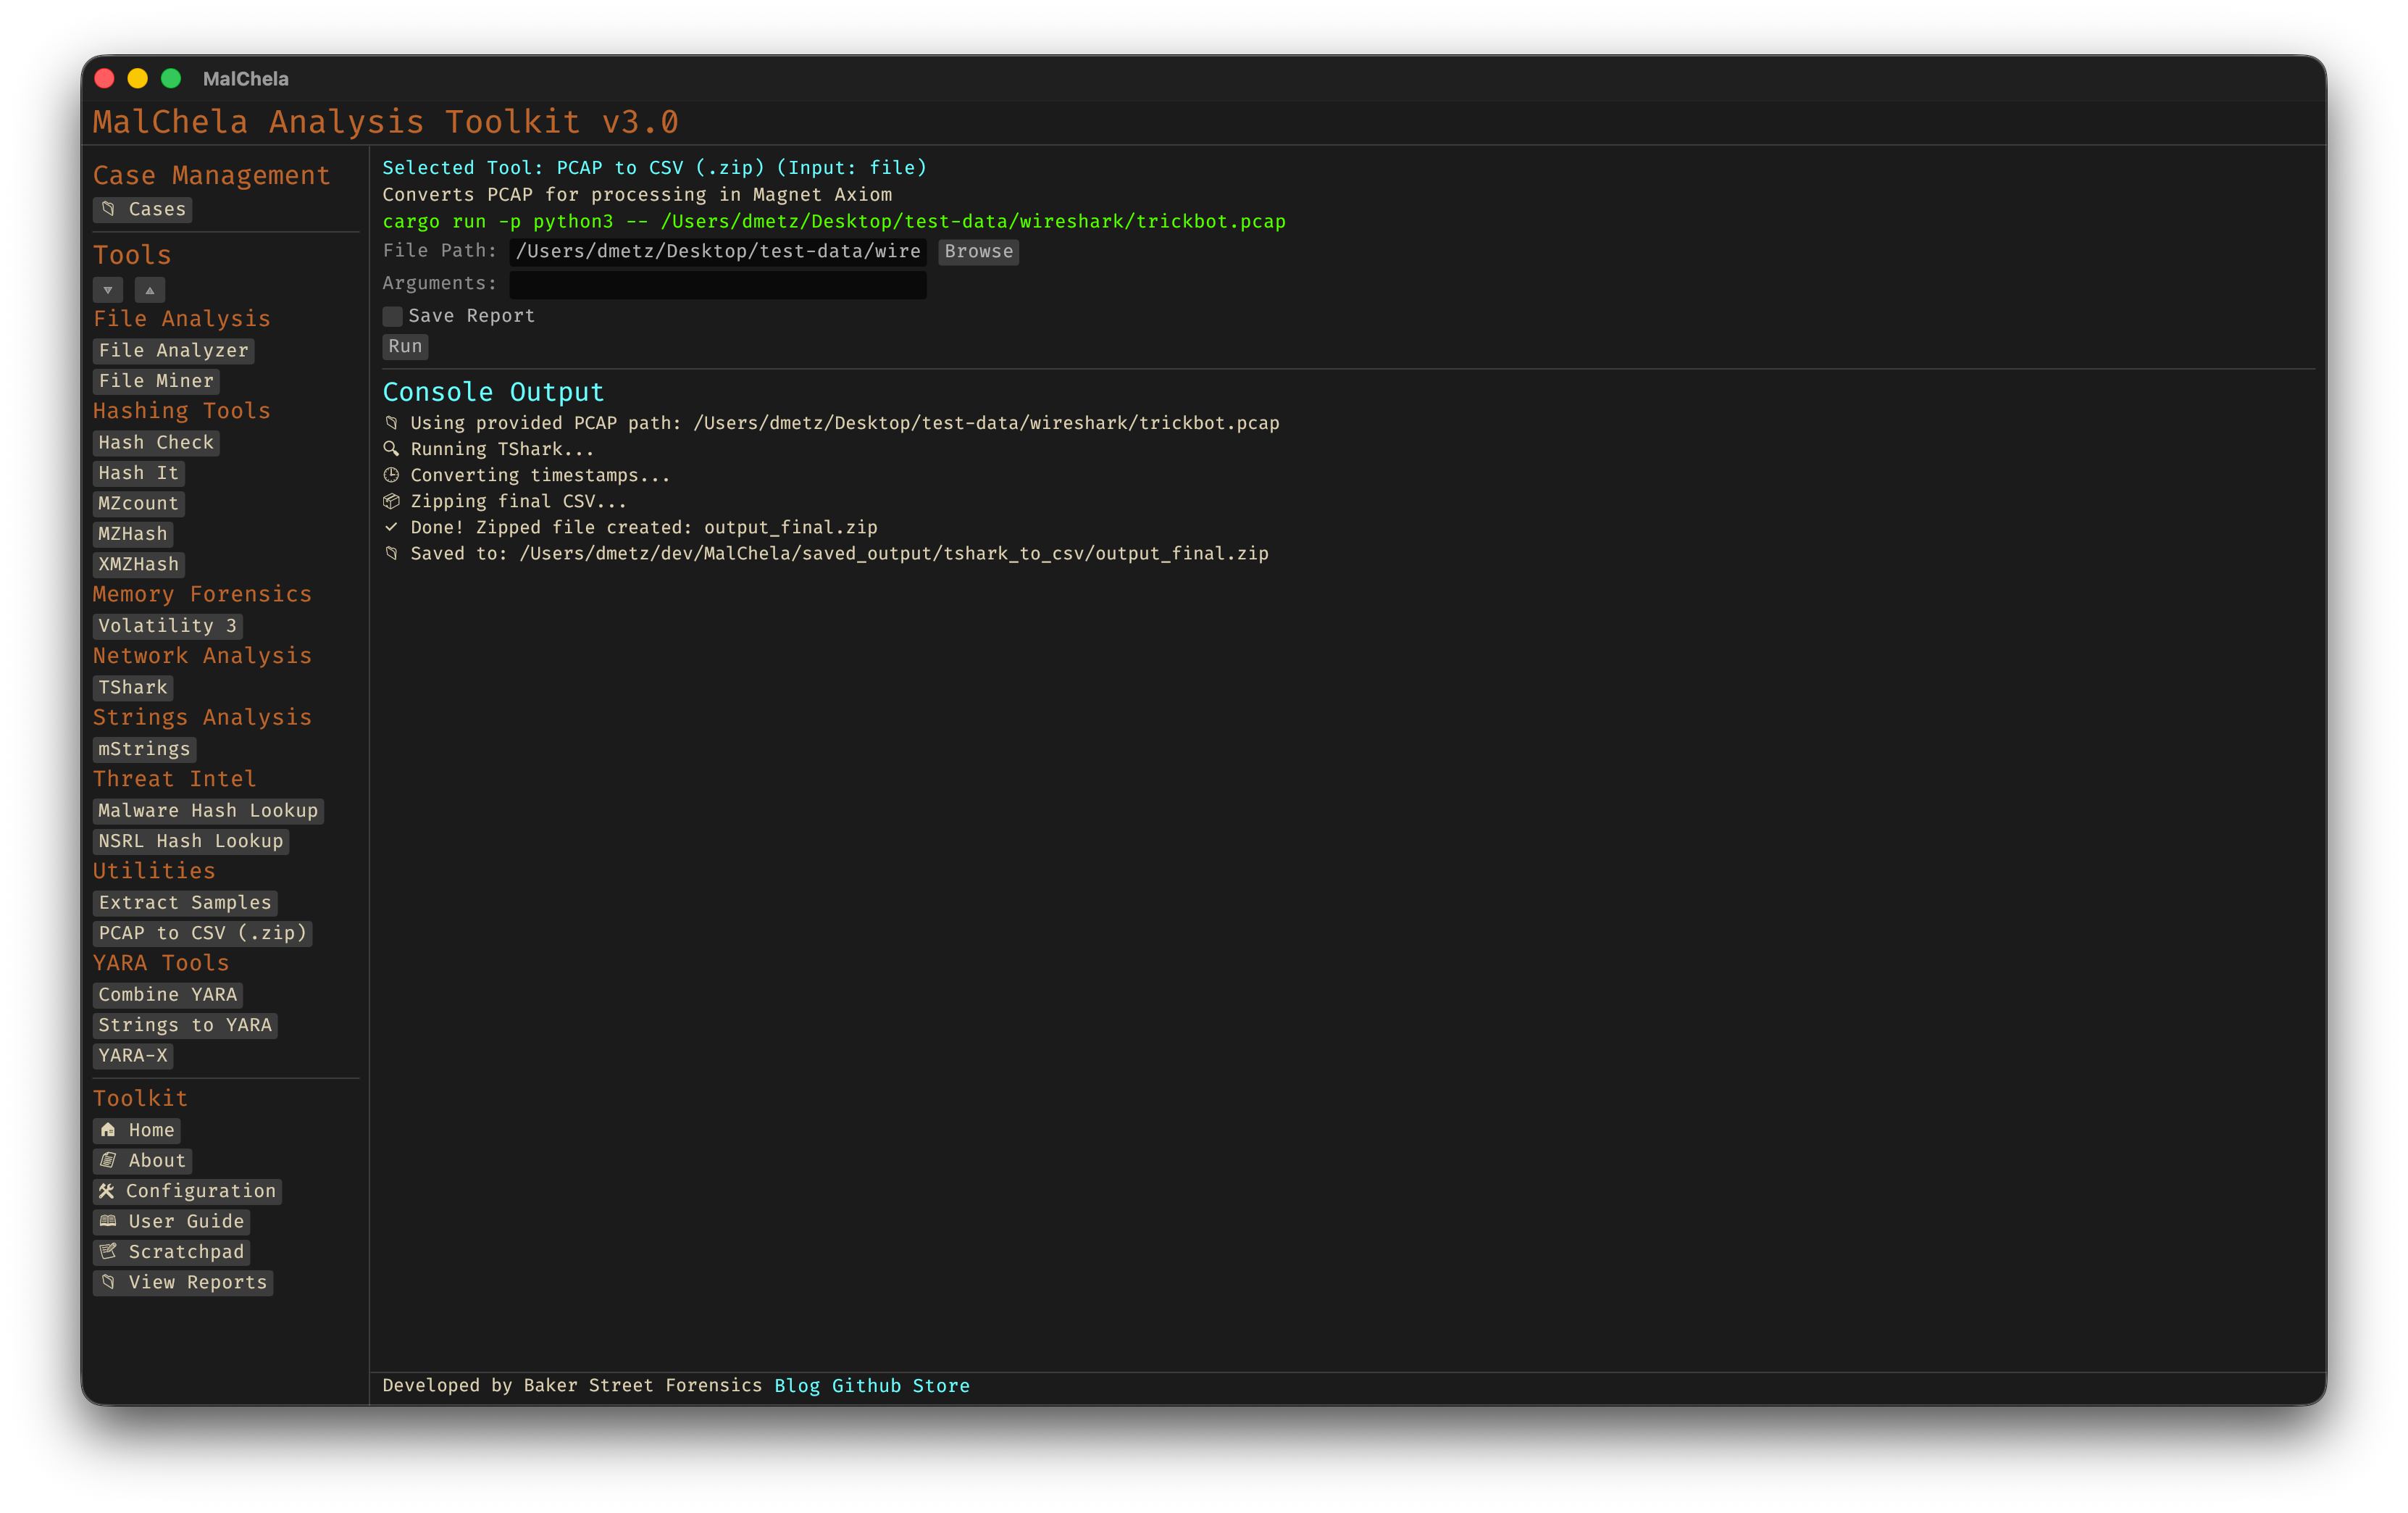The height and width of the screenshot is (1513, 2408).
Task: Select the Hash It tool
Action: (139, 473)
